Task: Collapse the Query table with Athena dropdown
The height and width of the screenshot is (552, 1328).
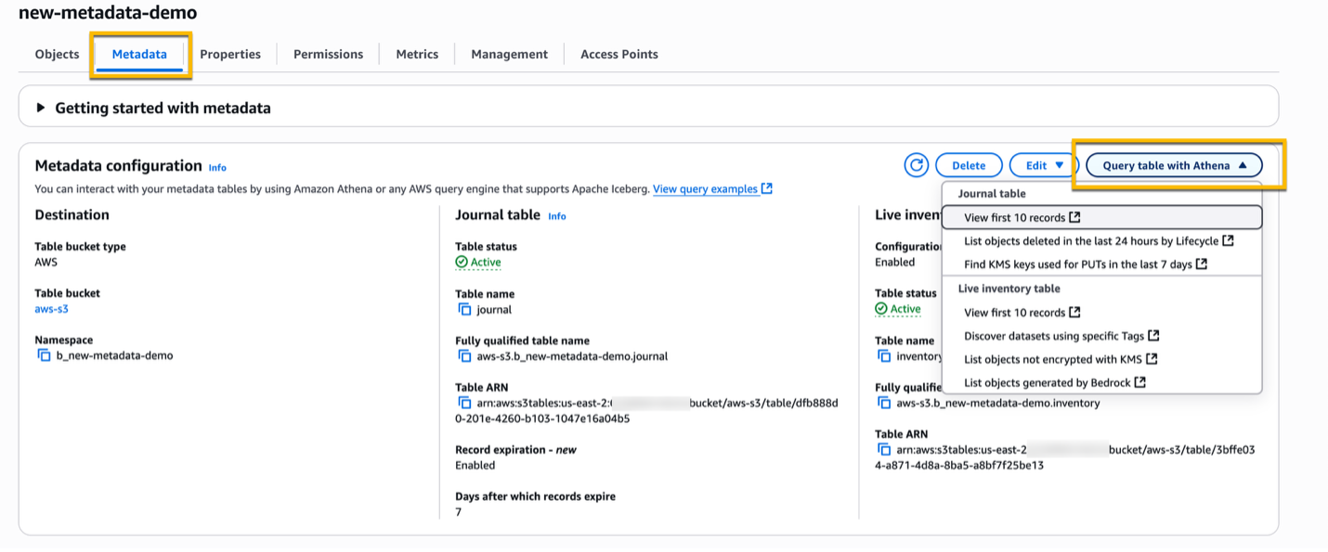Action: pyautogui.click(x=1173, y=164)
